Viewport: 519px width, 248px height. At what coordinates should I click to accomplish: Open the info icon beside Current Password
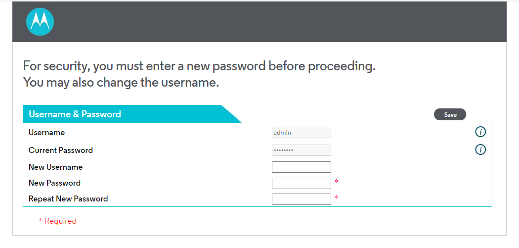pyautogui.click(x=480, y=149)
